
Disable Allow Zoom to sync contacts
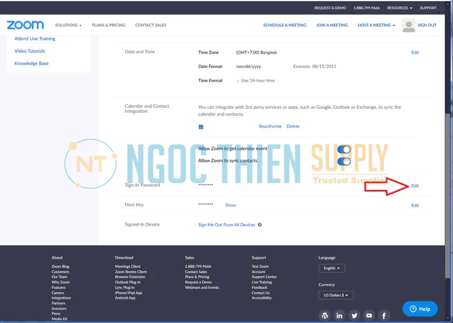coord(344,161)
